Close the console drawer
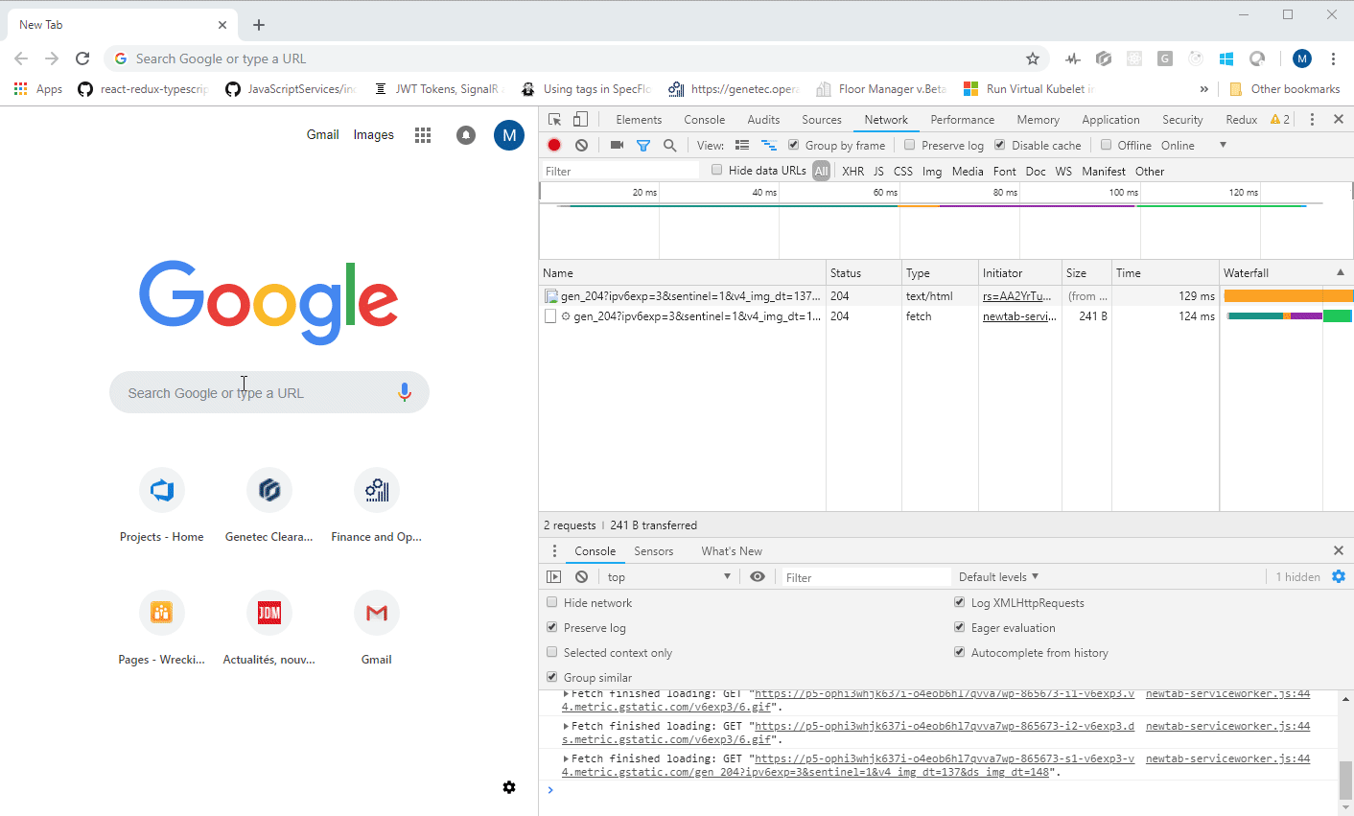The height and width of the screenshot is (816, 1354). point(1339,550)
